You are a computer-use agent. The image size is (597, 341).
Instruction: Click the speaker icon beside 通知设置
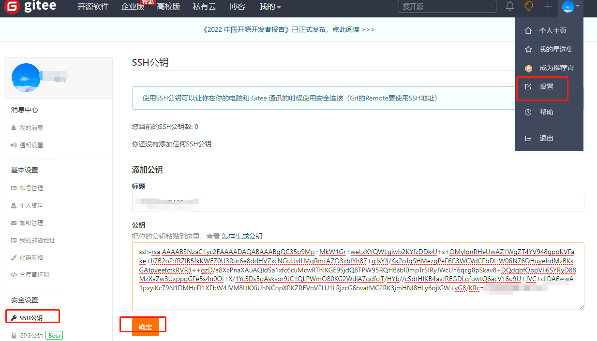(14, 145)
